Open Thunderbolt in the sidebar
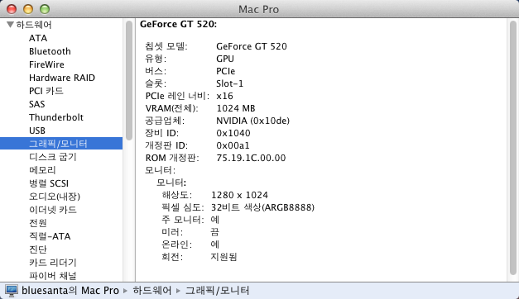Screen dimensions: 519x299 coord(56,117)
